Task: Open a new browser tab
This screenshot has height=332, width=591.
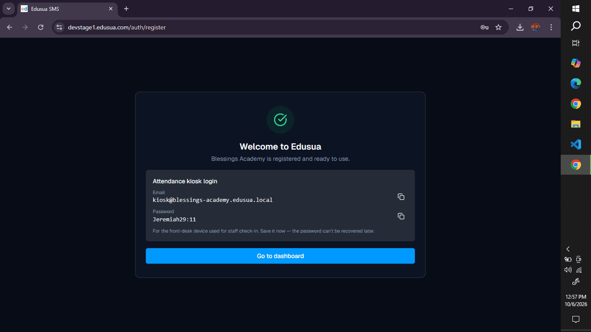Action: (126, 9)
